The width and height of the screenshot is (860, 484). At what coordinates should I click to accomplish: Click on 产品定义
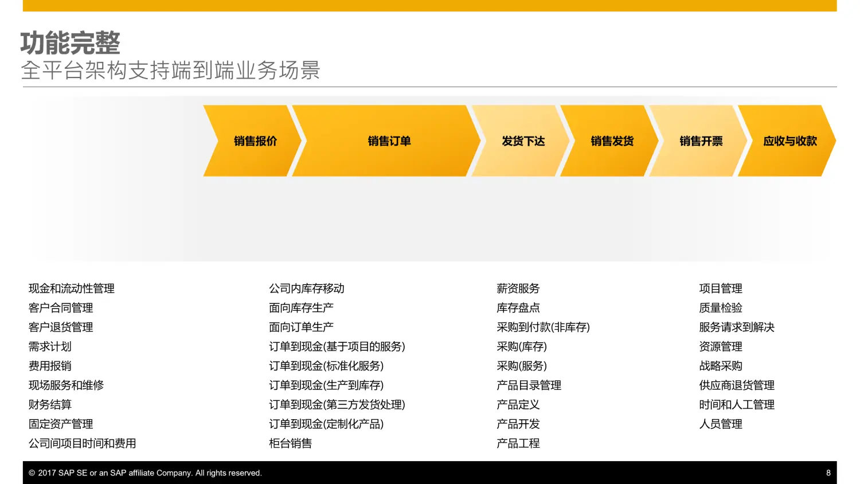click(x=518, y=405)
